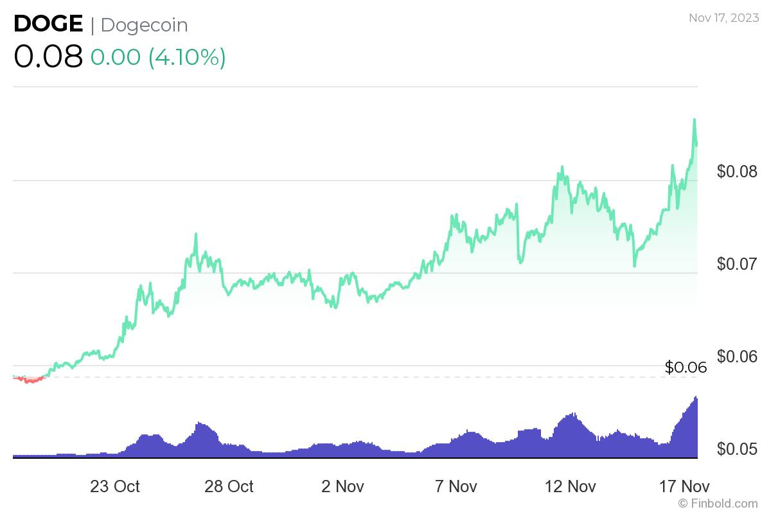Click the $0.08 y-axis label
The width and height of the screenshot is (771, 514).
point(738,172)
